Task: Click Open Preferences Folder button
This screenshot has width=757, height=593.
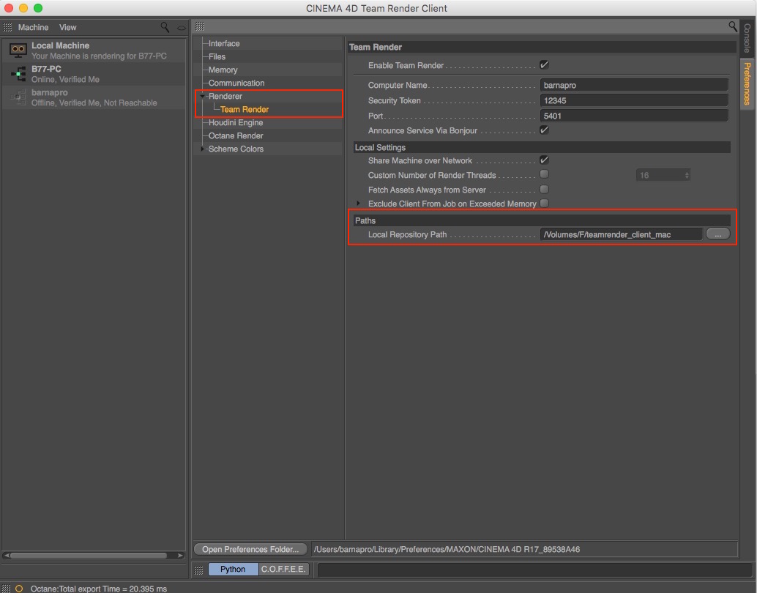Action: (x=250, y=549)
